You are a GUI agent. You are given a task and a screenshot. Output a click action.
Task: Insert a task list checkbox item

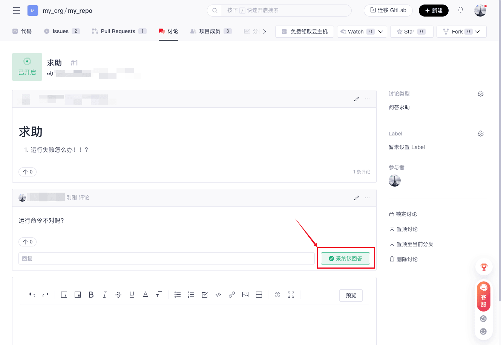tap(205, 295)
